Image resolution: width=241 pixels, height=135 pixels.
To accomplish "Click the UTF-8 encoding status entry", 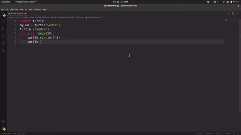I will [x=217, y=133].
